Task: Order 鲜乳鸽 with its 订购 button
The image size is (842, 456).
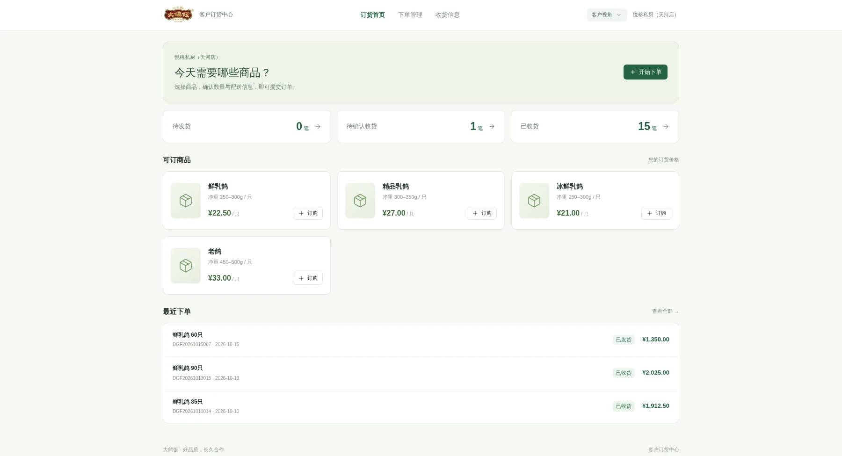Action: 308,213
